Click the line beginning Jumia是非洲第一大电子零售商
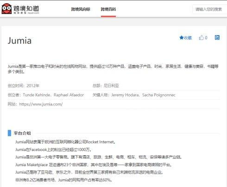 point(99,157)
